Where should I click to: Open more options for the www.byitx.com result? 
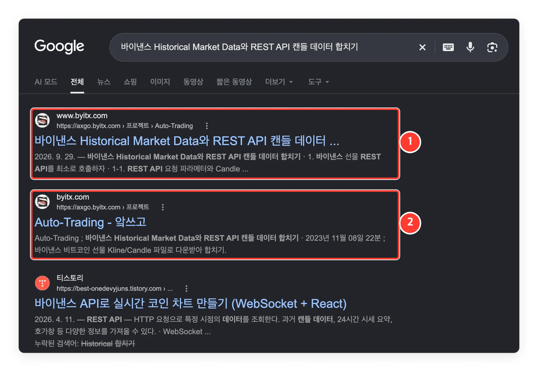click(x=207, y=126)
